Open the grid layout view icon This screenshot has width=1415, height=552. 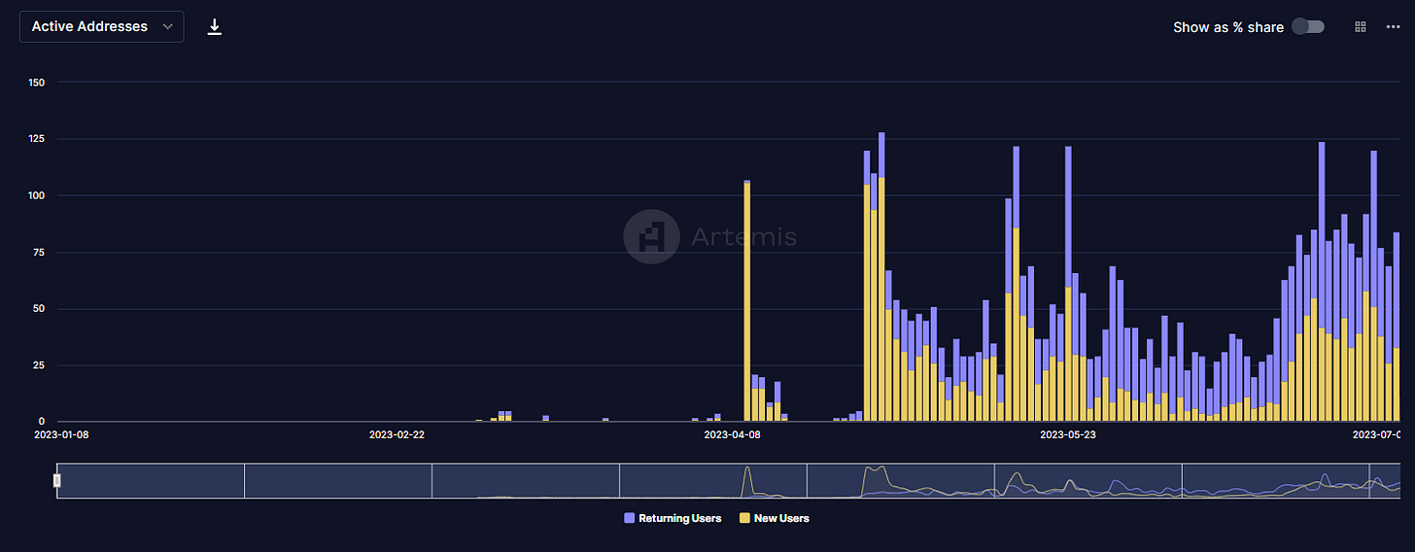1361,27
